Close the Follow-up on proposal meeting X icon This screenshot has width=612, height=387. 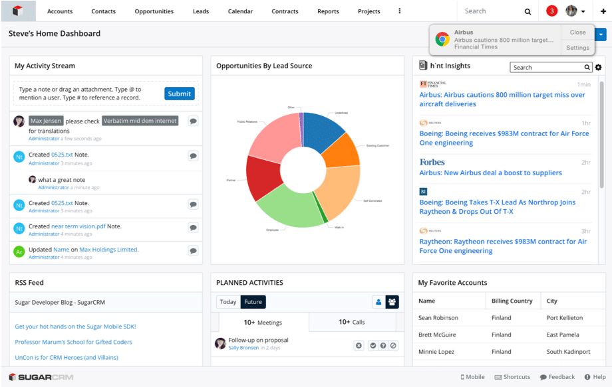359,345
